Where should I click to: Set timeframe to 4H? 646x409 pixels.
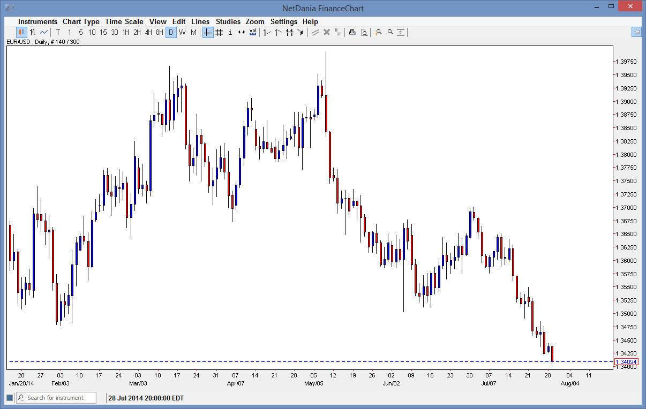[x=148, y=32]
